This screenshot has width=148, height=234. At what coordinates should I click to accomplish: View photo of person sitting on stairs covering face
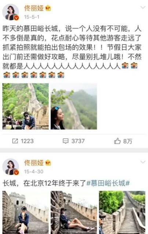click(x=25, y=212)
